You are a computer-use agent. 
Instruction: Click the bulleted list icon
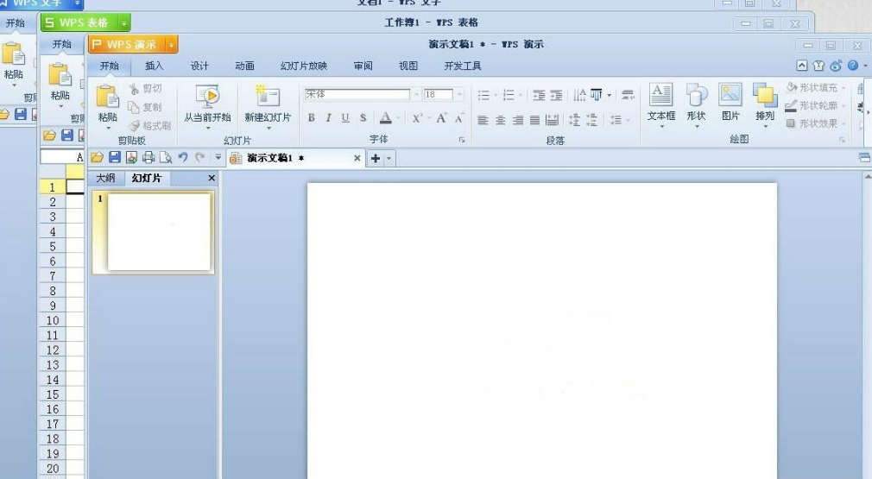pyautogui.click(x=483, y=95)
